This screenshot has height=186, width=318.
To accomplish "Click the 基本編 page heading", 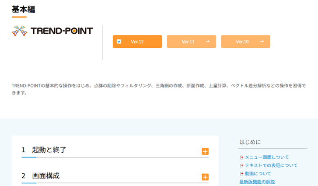I will pos(24,9).
